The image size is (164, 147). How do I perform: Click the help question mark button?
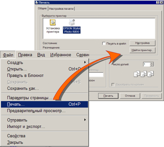[158, 2]
